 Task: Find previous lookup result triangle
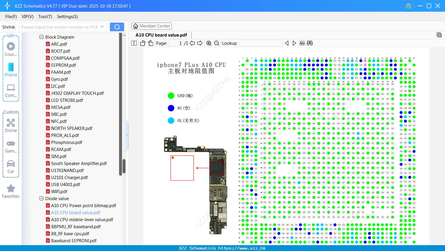[x=287, y=43]
